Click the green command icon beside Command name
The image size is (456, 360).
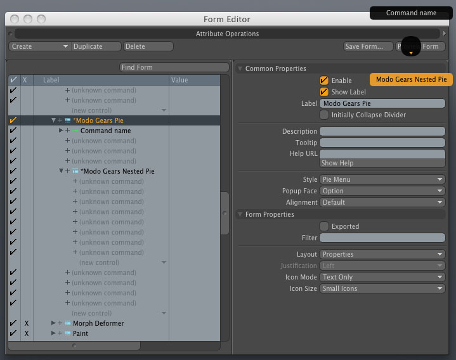(x=75, y=131)
